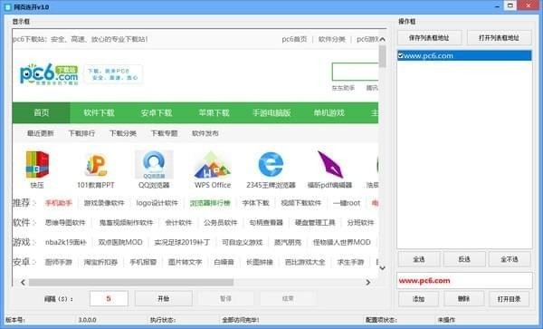Click the 打开列表框地址 button
Viewport: 543px width, 329px height.
499,38
